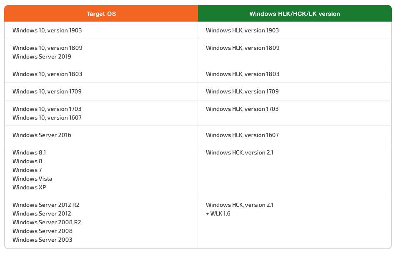Click the 'Windows Server 2012 R2' text

click(x=46, y=205)
